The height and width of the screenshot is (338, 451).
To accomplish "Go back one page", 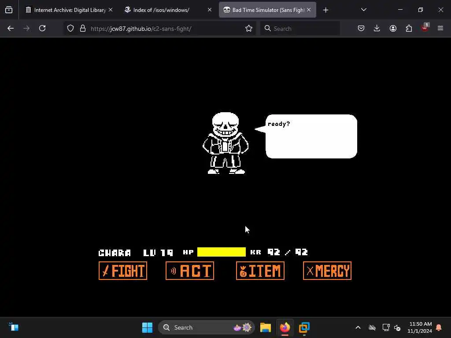I will tap(11, 29).
